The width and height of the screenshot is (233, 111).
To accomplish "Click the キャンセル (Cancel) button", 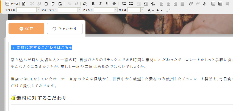I will (x=65, y=28).
